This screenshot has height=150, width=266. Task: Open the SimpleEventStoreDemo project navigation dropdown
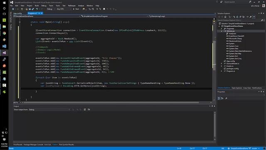point(47,16)
